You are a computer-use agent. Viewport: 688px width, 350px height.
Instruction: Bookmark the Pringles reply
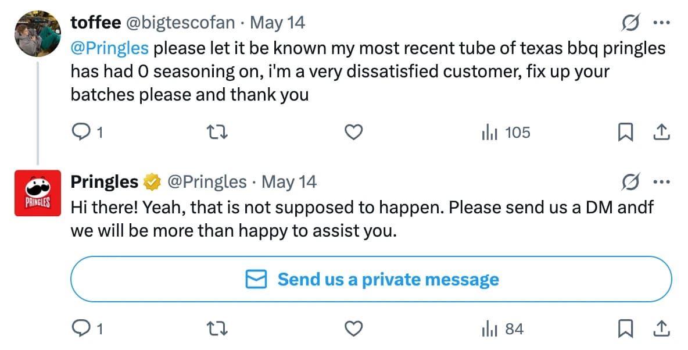click(625, 330)
